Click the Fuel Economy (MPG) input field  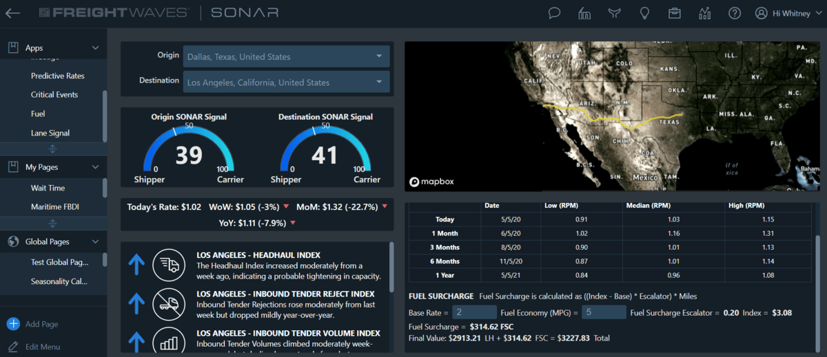pyautogui.click(x=604, y=312)
